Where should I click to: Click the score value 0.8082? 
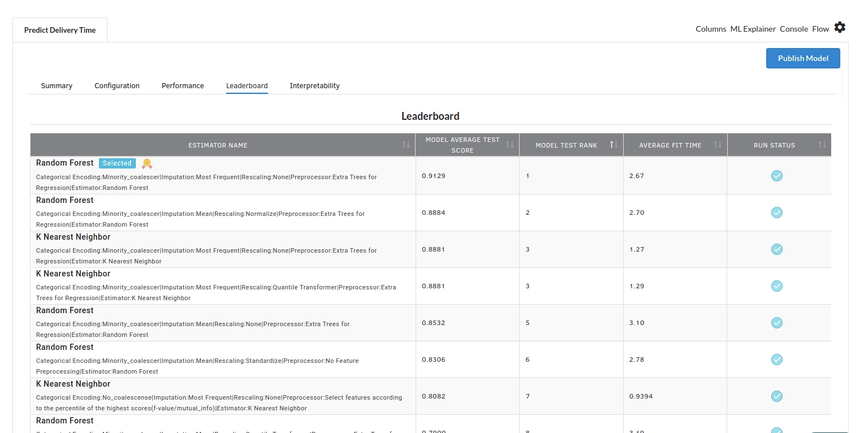pos(434,396)
